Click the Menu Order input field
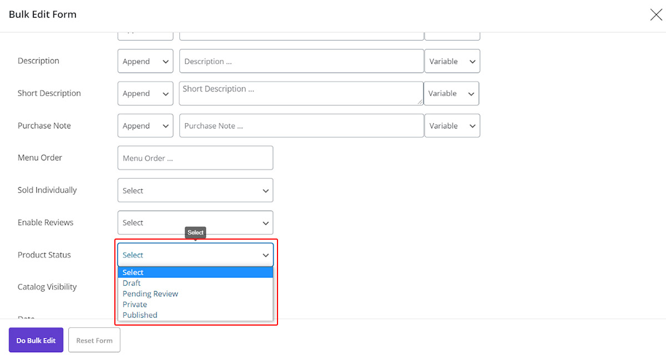666x355 pixels. (x=195, y=158)
